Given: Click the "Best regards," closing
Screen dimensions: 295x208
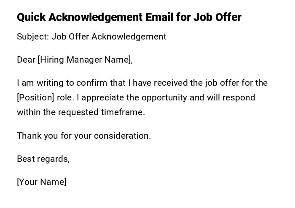Looking at the screenshot, I should tap(43, 159).
